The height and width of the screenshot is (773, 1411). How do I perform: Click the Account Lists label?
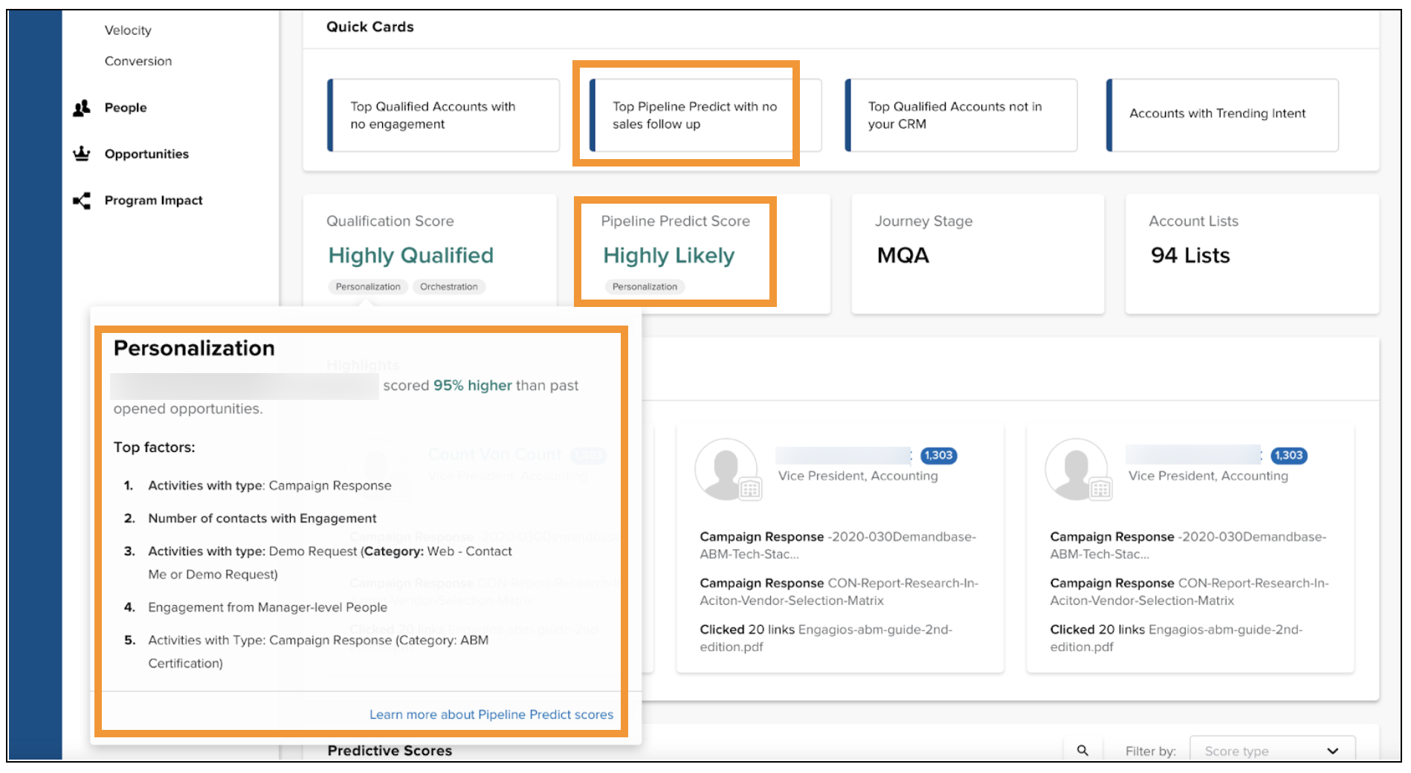click(1193, 221)
